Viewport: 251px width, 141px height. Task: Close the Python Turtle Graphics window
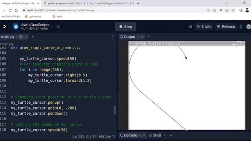pos(243,43)
